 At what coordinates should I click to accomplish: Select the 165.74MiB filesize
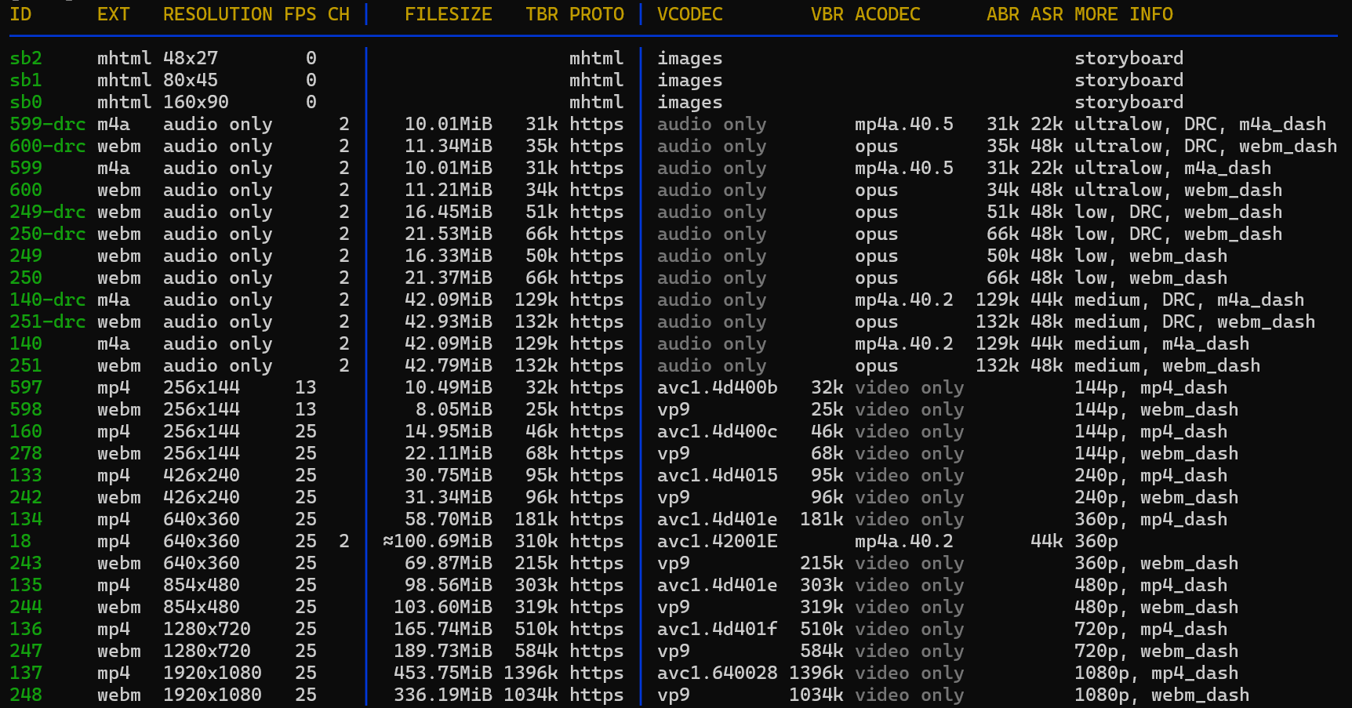click(443, 629)
